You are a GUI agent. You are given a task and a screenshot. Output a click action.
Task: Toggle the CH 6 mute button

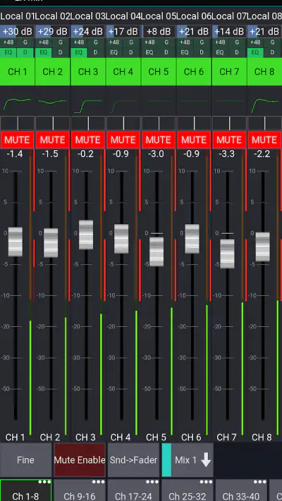pos(194,140)
